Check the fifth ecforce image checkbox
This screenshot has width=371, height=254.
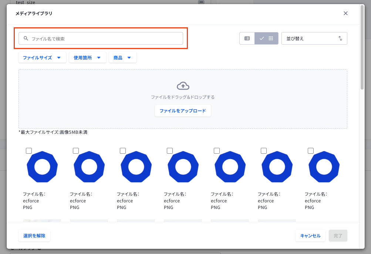[217, 151]
